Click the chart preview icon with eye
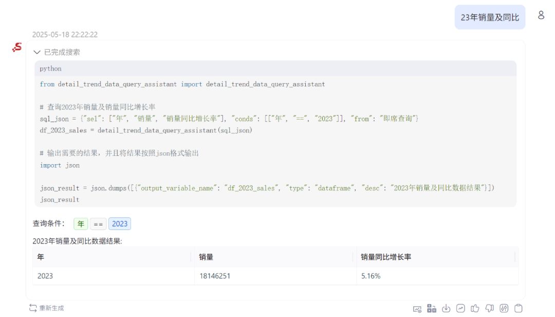The image size is (555, 317). [x=417, y=308]
